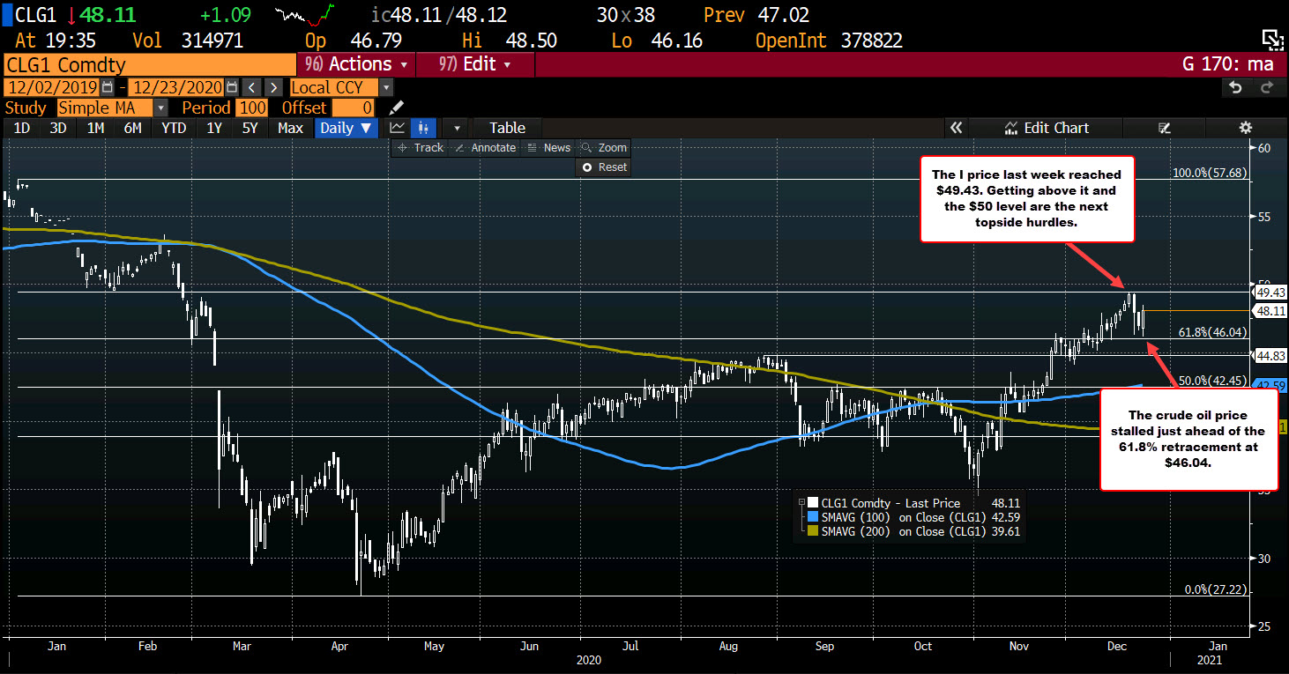Click the mini sparkline in the header

coord(305,15)
